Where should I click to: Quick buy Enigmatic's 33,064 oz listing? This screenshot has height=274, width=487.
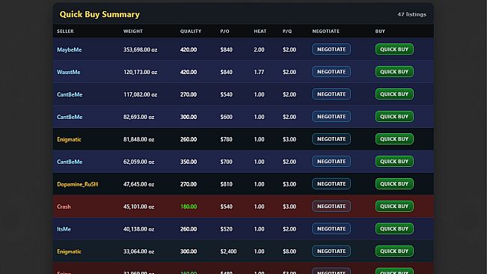(394, 251)
